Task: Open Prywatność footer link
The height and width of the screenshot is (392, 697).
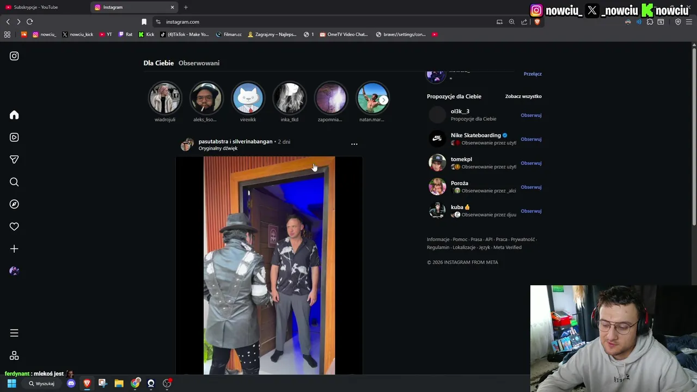Action: [523, 240]
